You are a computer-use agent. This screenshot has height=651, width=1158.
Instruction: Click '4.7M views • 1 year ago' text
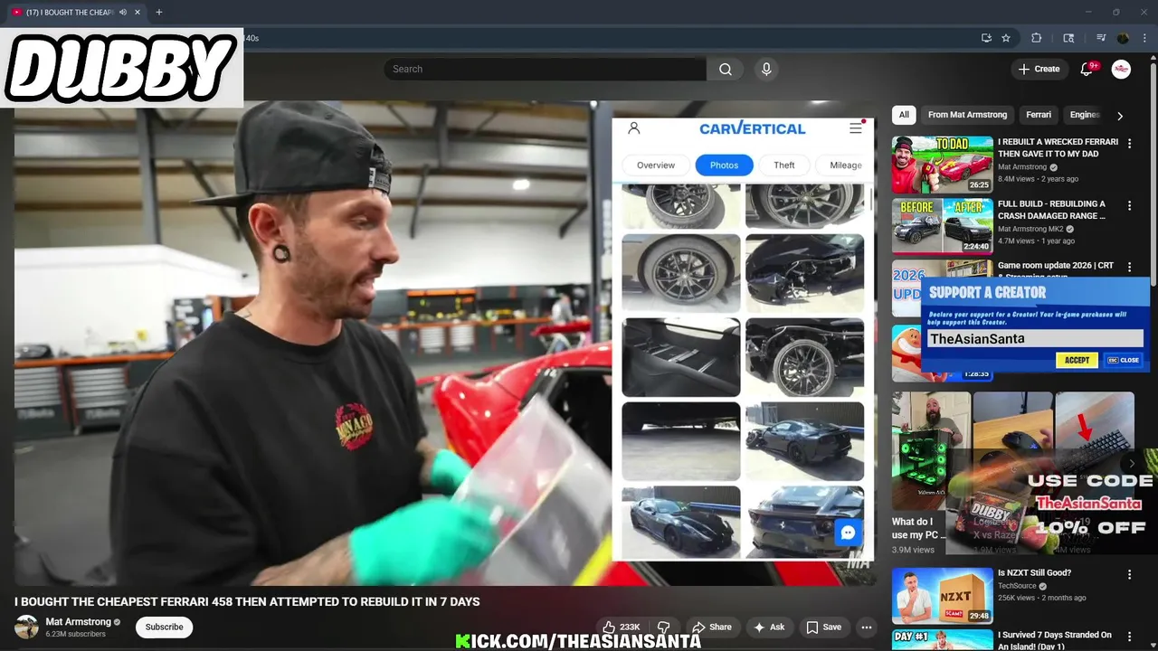pyautogui.click(x=1036, y=241)
